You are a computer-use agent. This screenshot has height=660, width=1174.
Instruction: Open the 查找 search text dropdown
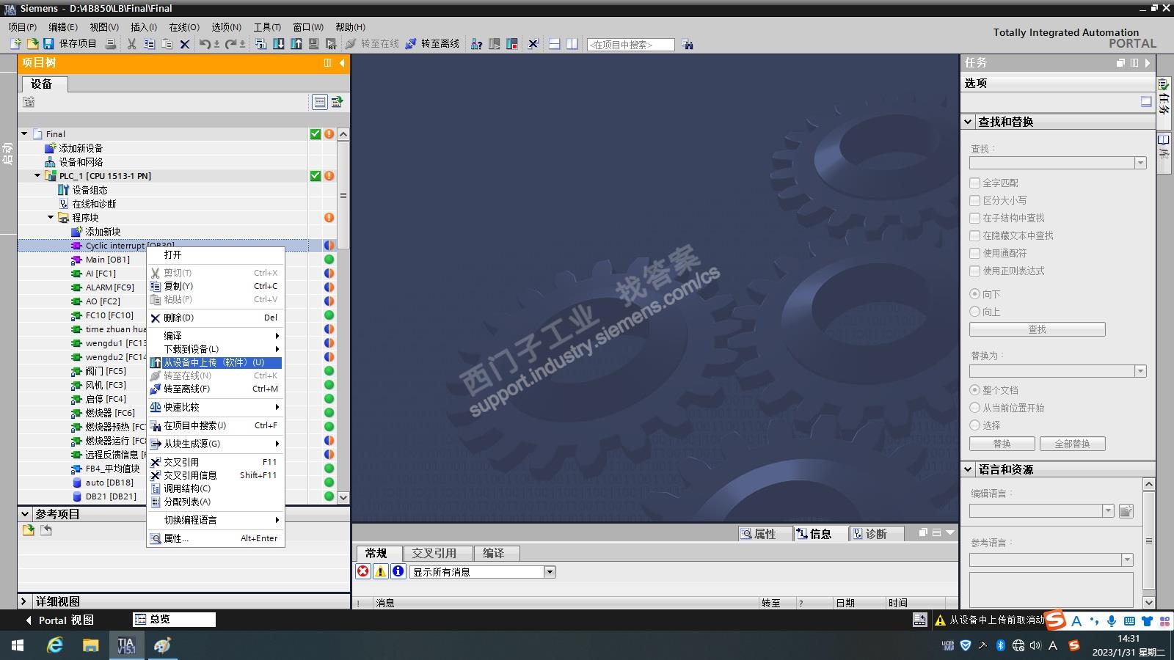pyautogui.click(x=1140, y=163)
